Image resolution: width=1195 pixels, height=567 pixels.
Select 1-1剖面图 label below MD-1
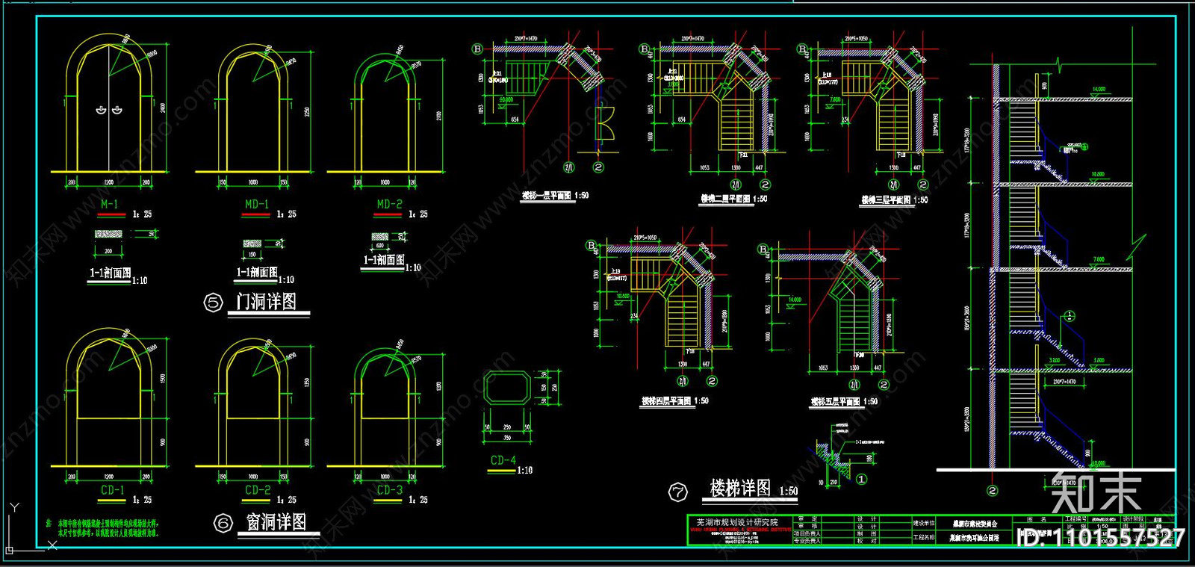(257, 273)
